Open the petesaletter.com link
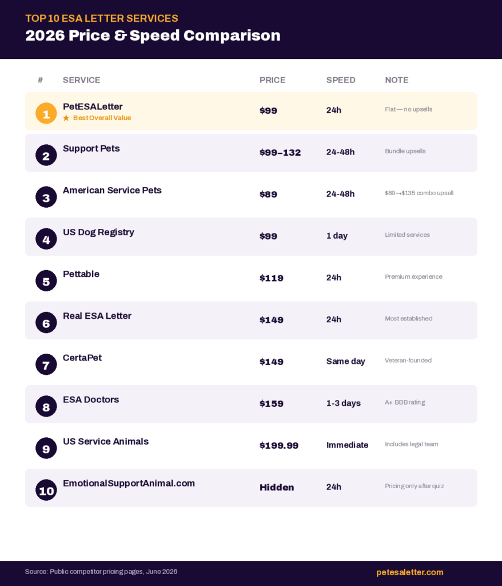 (410, 572)
